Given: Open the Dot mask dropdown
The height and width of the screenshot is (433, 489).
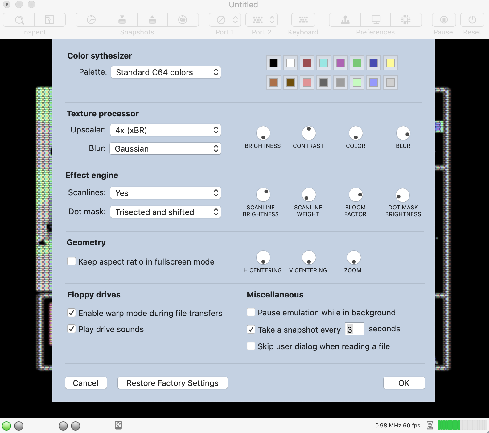Looking at the screenshot, I should [166, 212].
